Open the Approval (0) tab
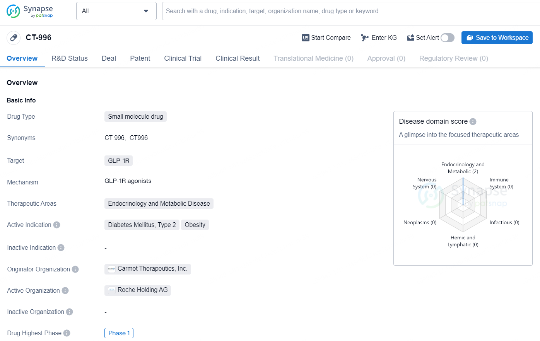The width and height of the screenshot is (540, 341). [386, 58]
